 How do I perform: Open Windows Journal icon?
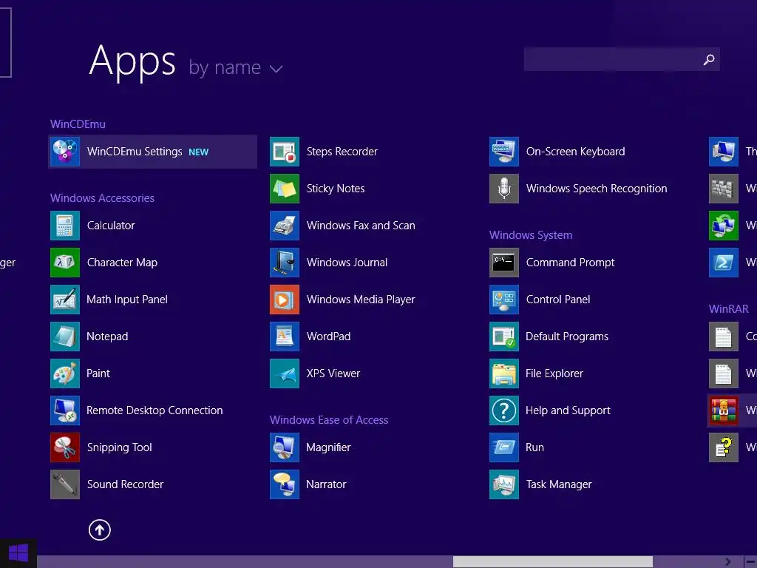click(x=285, y=263)
